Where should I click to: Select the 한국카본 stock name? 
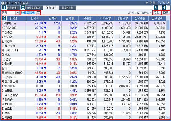coord(7,118)
